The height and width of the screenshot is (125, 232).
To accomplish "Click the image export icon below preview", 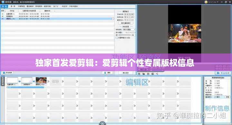I will pos(152,74).
